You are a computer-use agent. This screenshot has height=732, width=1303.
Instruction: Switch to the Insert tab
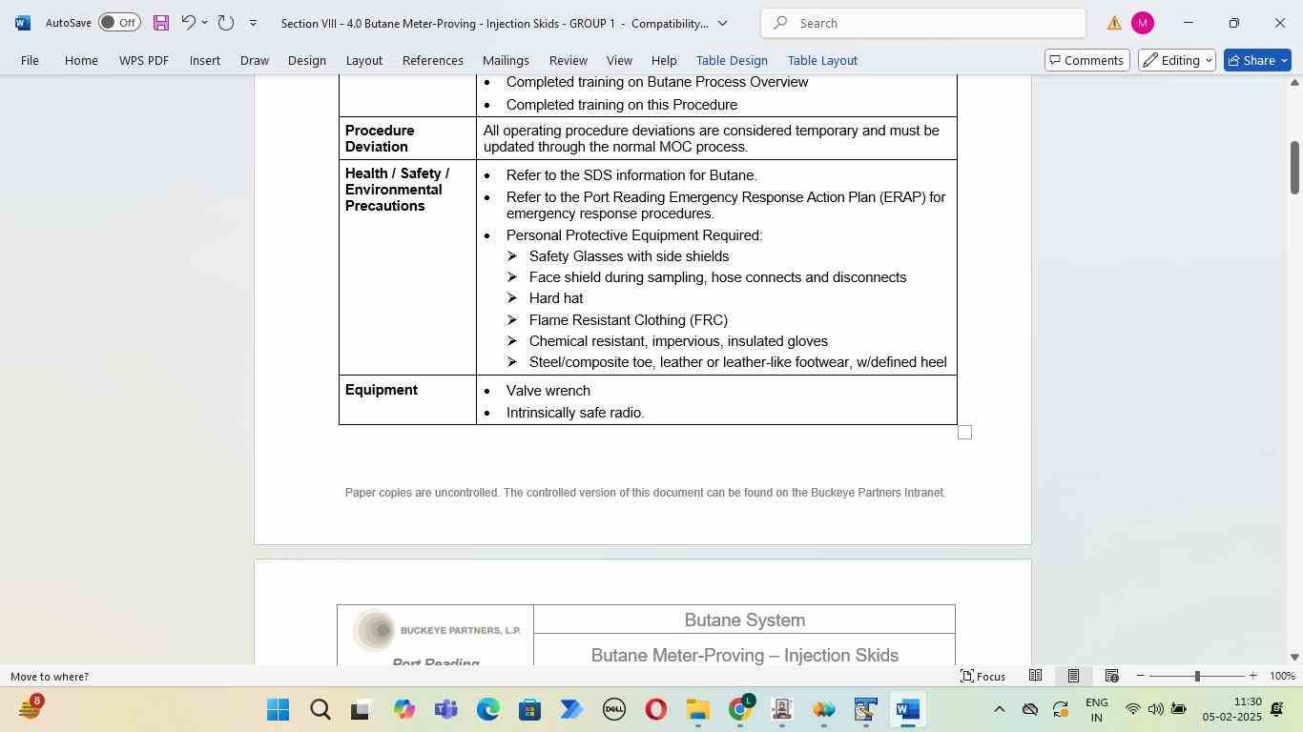(x=205, y=60)
